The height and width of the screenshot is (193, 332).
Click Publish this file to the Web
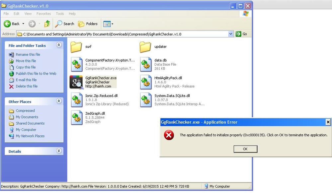[x=36, y=73]
